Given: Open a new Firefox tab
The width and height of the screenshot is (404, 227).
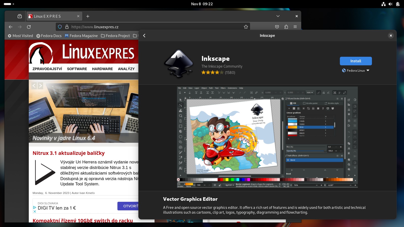Looking at the screenshot, I should pos(88,16).
